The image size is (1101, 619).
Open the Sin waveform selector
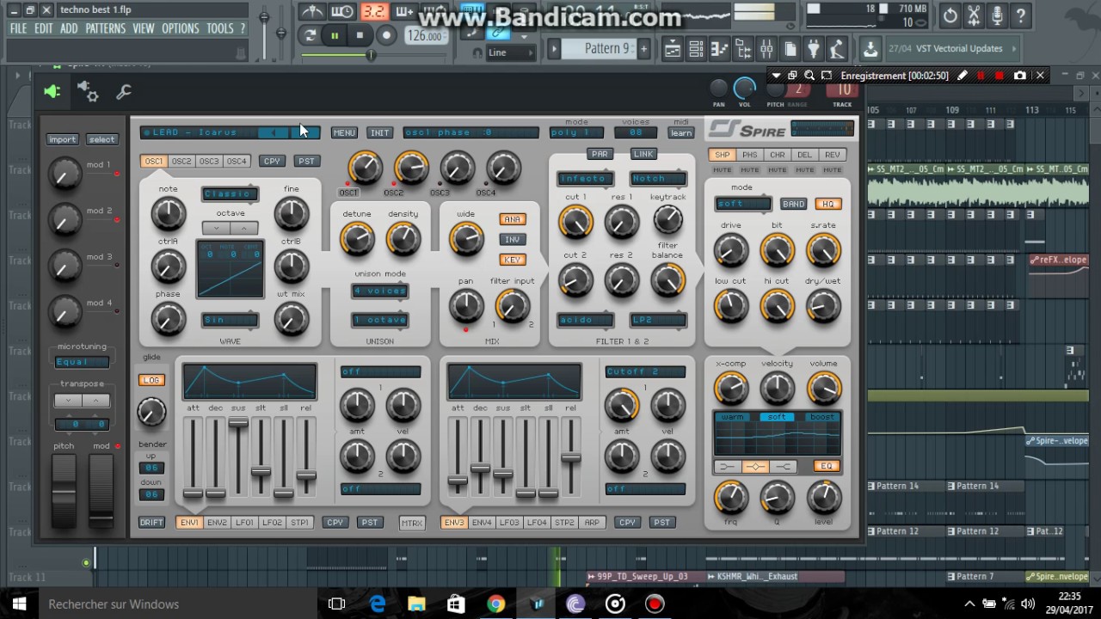click(230, 320)
